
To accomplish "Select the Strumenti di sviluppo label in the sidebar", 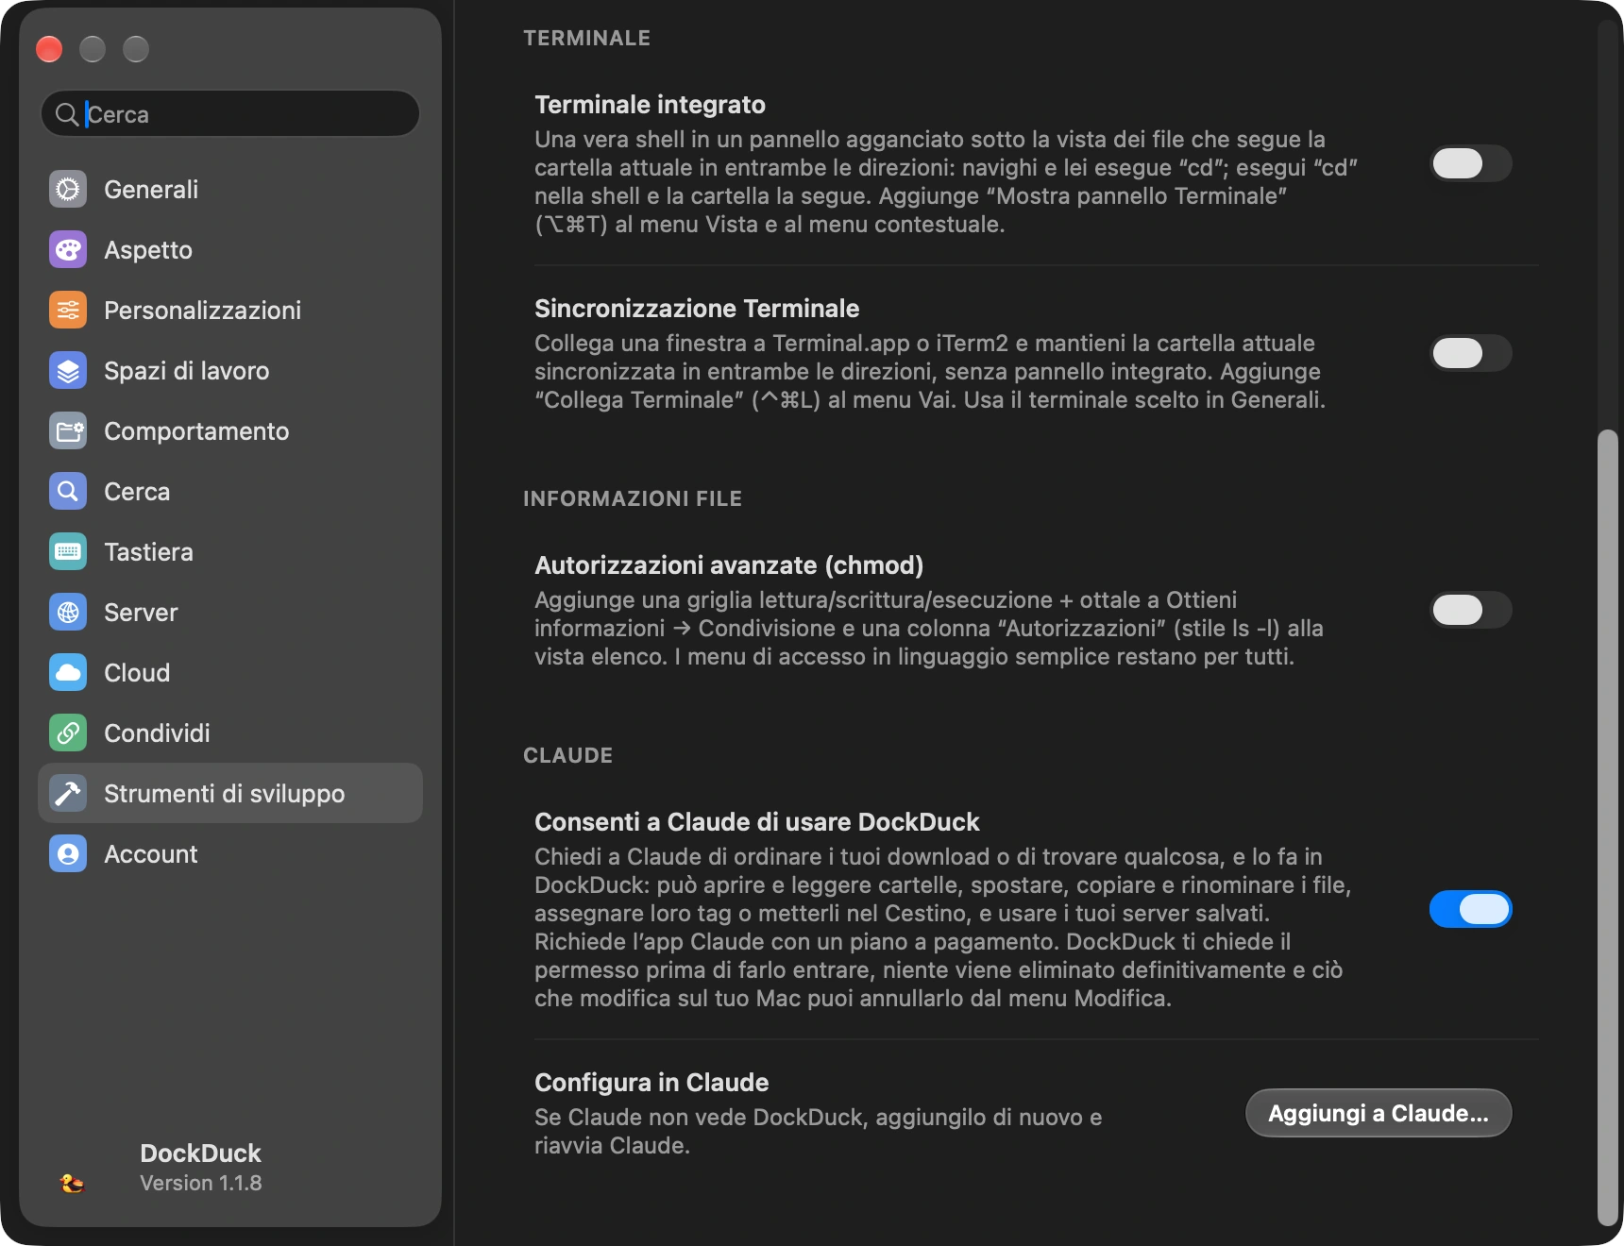I will click(224, 794).
